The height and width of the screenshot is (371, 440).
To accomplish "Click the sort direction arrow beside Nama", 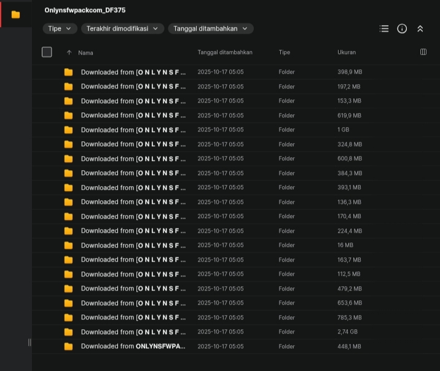I will (x=69, y=52).
